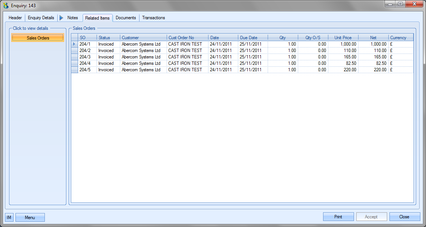Click Net value 110.00
426x227 pixels.
coord(373,51)
